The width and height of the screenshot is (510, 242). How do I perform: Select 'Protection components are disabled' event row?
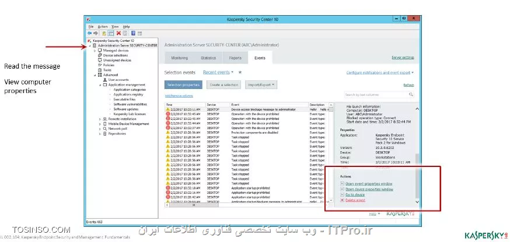click(x=247, y=133)
